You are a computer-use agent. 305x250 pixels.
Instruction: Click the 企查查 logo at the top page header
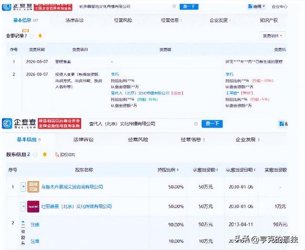click(17, 6)
